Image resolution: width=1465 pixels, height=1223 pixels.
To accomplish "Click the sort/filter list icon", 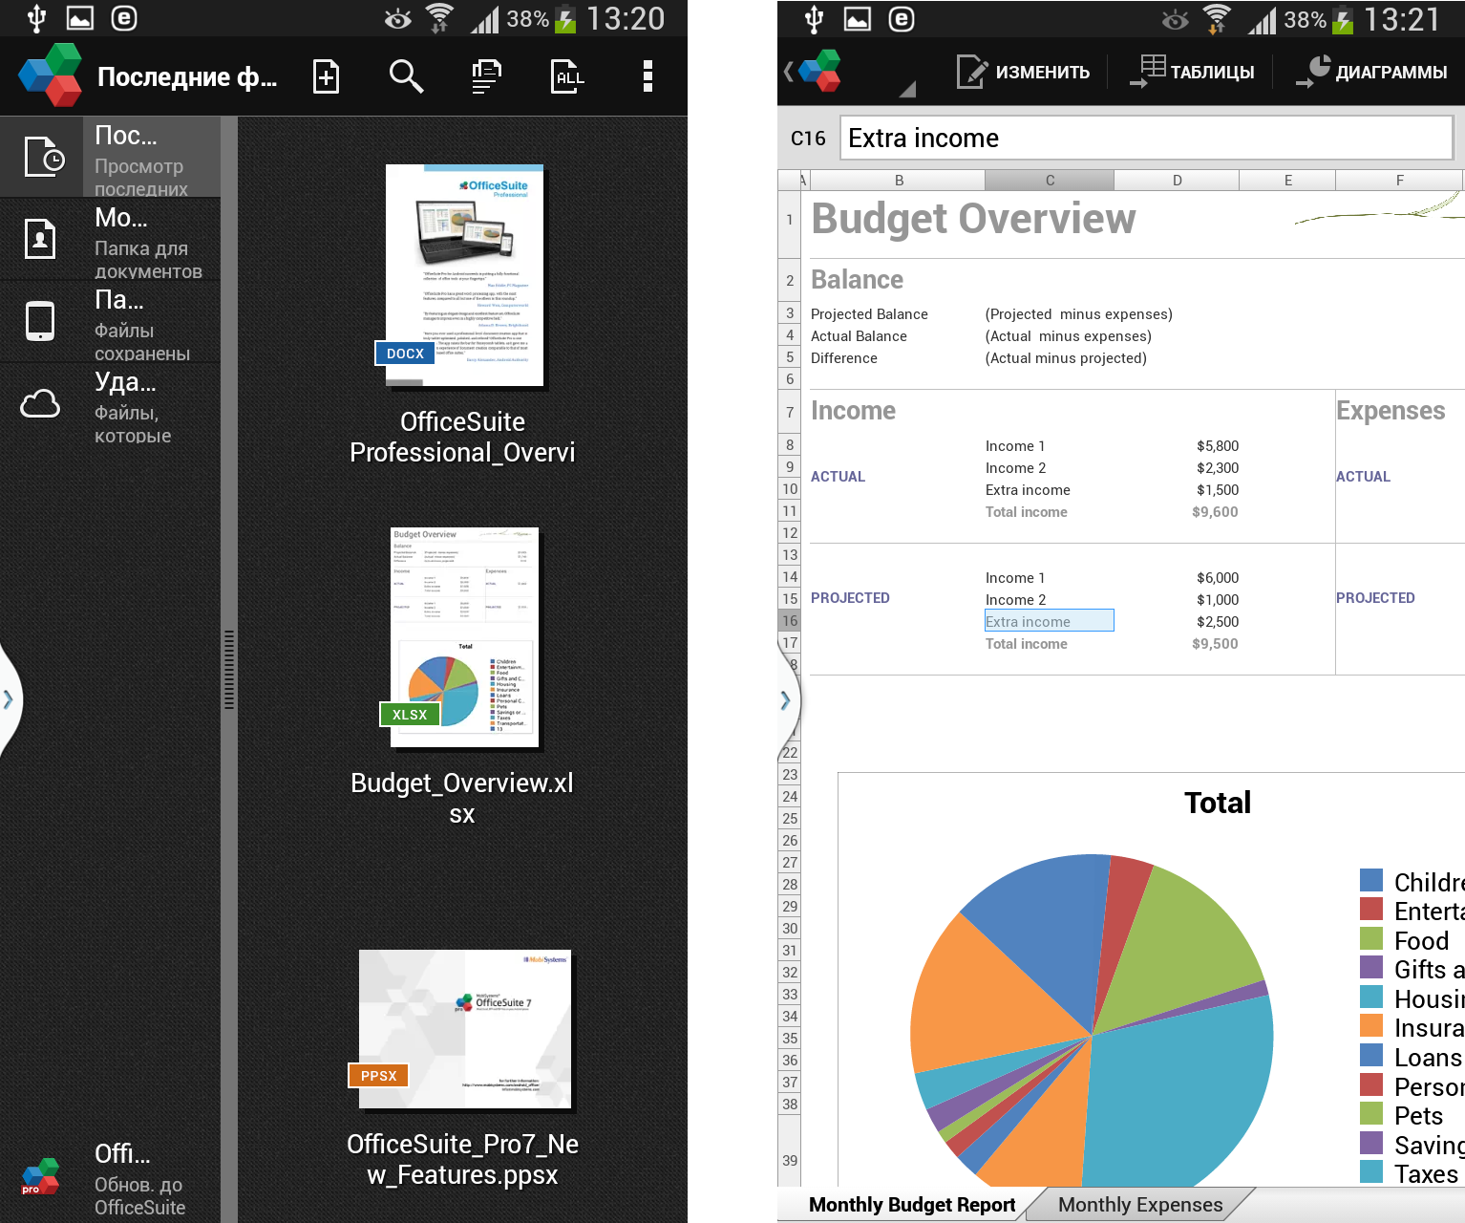I will pos(487,76).
